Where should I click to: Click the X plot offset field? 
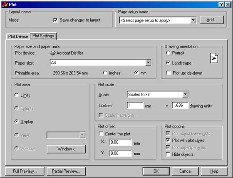coord(121,142)
